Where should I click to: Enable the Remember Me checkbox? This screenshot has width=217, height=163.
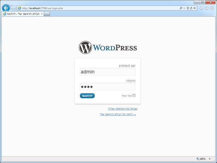tap(134, 95)
